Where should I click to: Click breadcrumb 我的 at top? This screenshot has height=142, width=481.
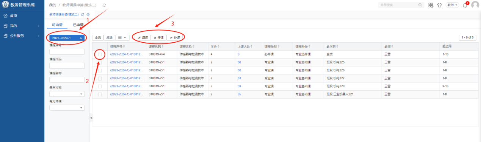(53, 5)
